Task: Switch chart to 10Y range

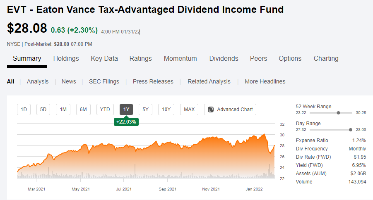Action: [x=166, y=110]
